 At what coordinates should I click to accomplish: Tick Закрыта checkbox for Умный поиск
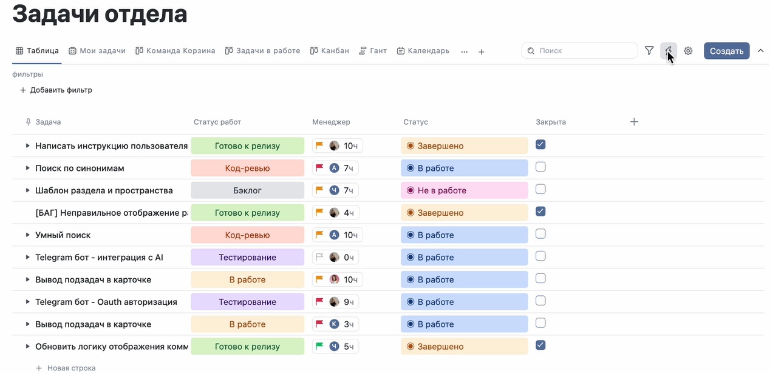(x=540, y=234)
